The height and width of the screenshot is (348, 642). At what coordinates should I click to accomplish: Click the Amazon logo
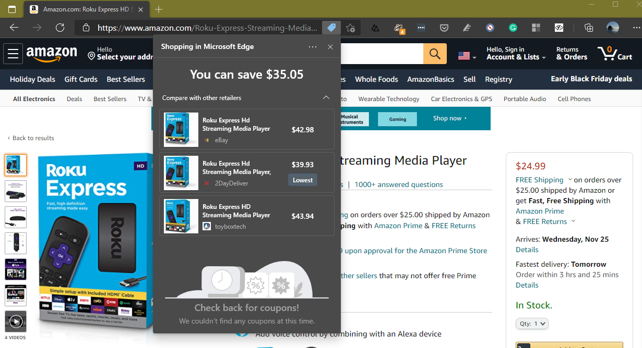tap(51, 54)
